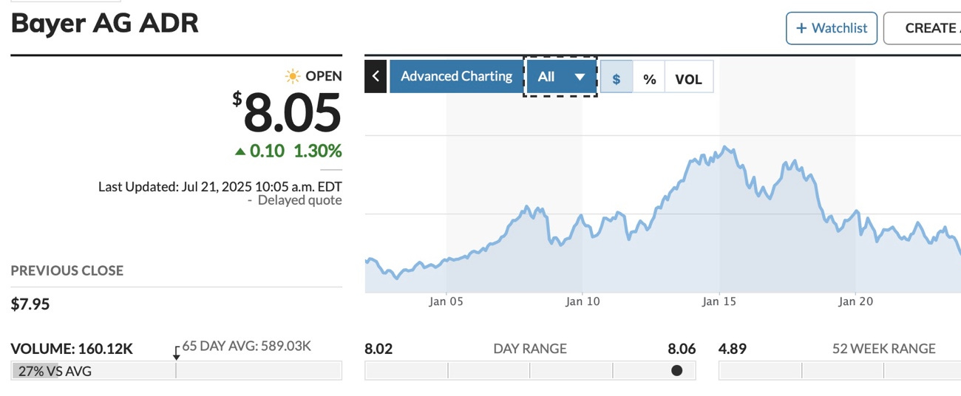
Task: Click the 52 week range bar
Action: [840, 371]
